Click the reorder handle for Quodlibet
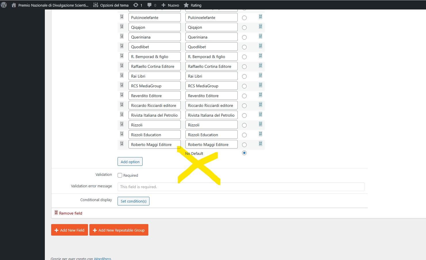Image resolution: width=426 pixels, height=260 pixels. 122,46
